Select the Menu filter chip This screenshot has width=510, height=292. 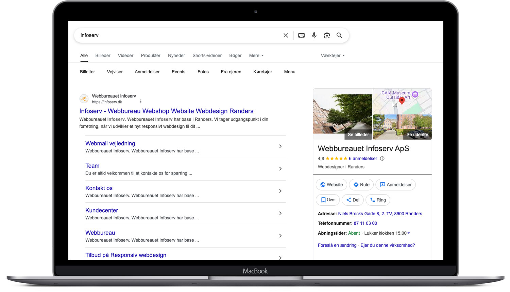coord(290,72)
